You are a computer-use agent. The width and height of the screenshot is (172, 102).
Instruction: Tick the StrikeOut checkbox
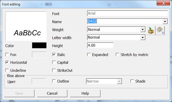point(54,70)
